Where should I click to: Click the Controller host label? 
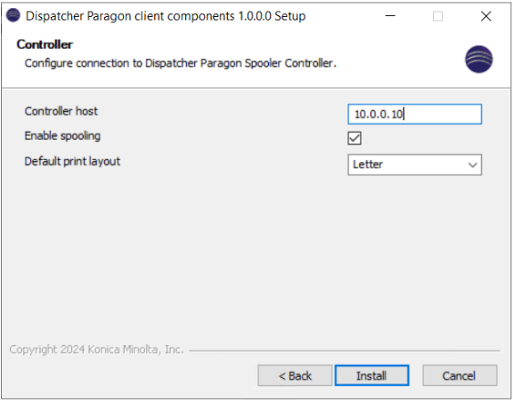61,111
